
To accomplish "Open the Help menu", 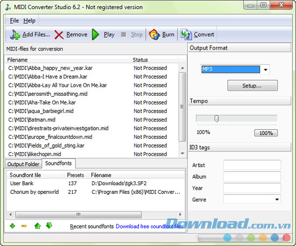I will pos(29,20).
